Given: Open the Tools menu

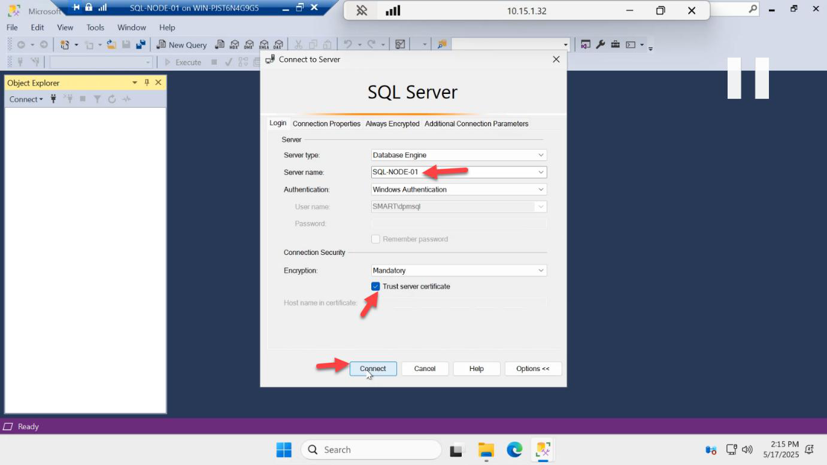Looking at the screenshot, I should (x=95, y=28).
